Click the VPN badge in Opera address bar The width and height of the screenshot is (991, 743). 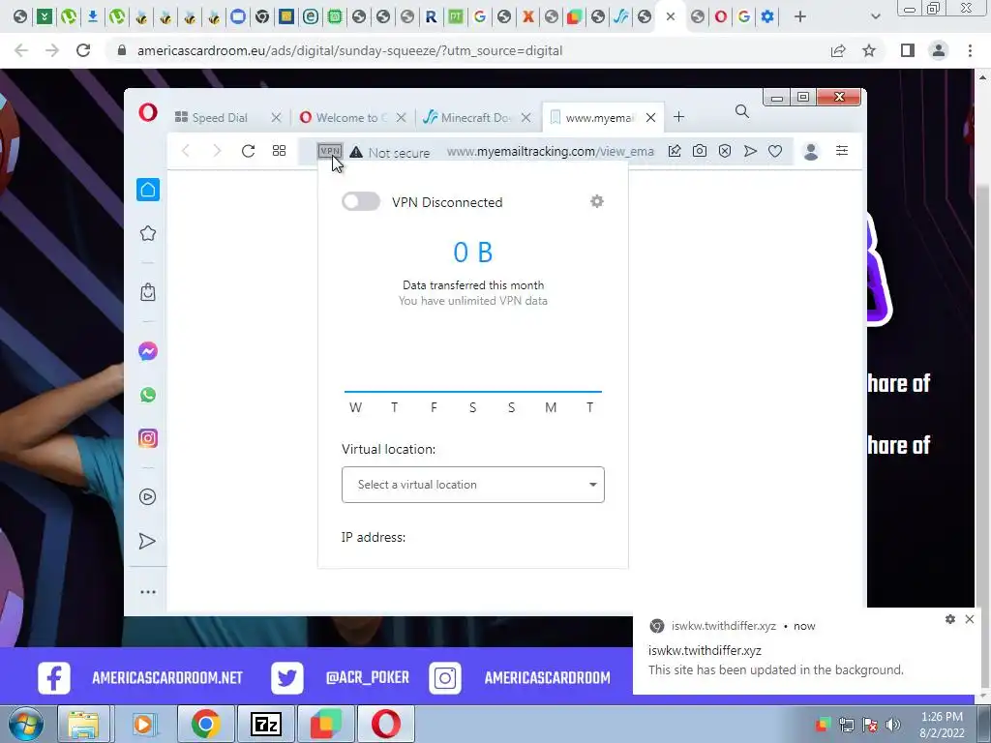pos(330,151)
